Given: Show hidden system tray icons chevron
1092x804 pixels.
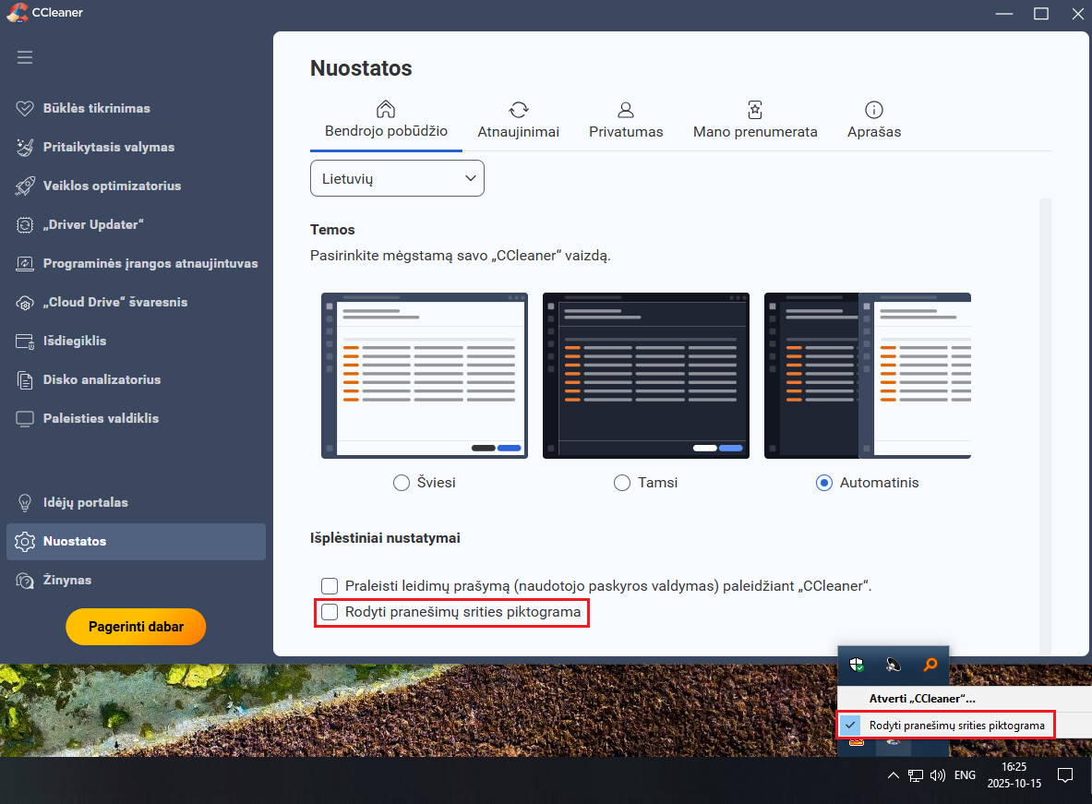Looking at the screenshot, I should [893, 775].
